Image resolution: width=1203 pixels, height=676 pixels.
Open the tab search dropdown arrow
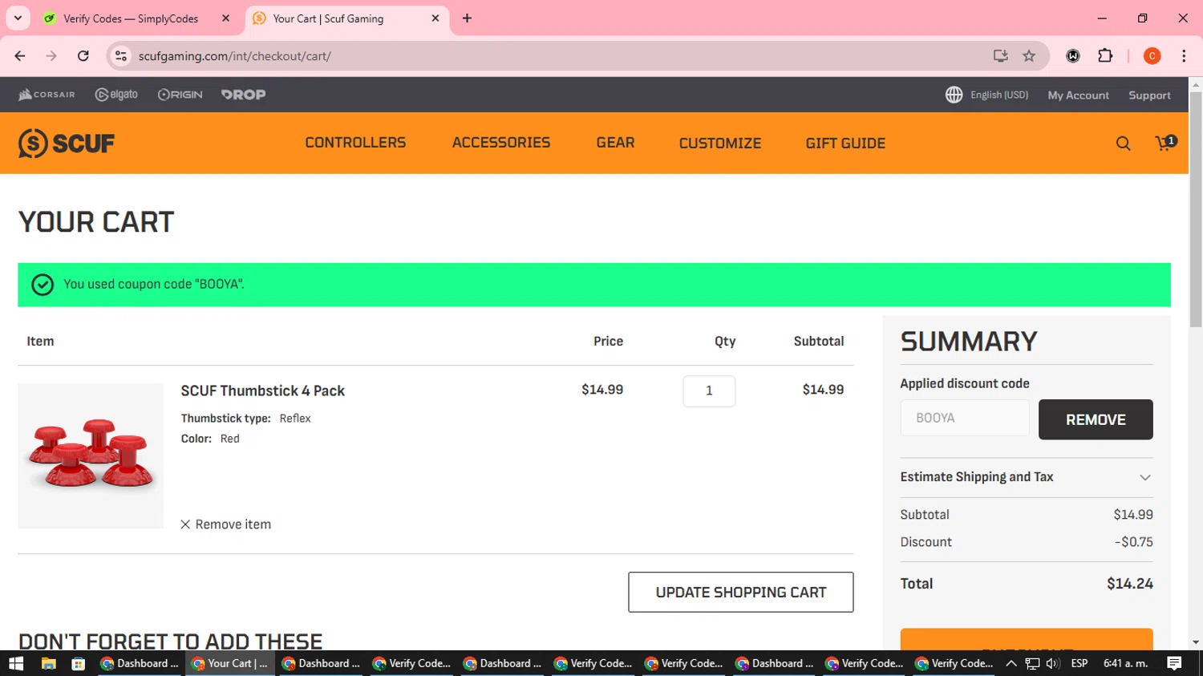tap(18, 18)
